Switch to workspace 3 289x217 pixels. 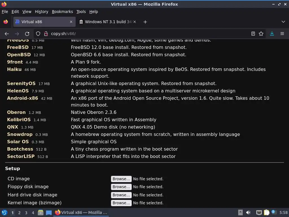26,213
